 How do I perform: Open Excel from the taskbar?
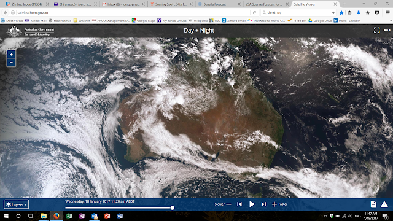(69, 215)
